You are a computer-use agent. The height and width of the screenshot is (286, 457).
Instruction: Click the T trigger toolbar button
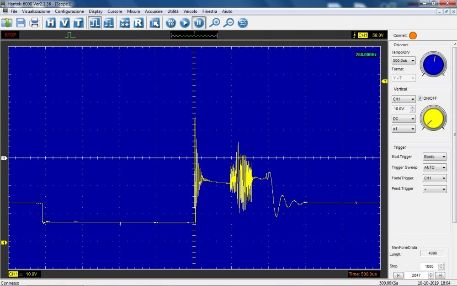pyautogui.click(x=78, y=22)
